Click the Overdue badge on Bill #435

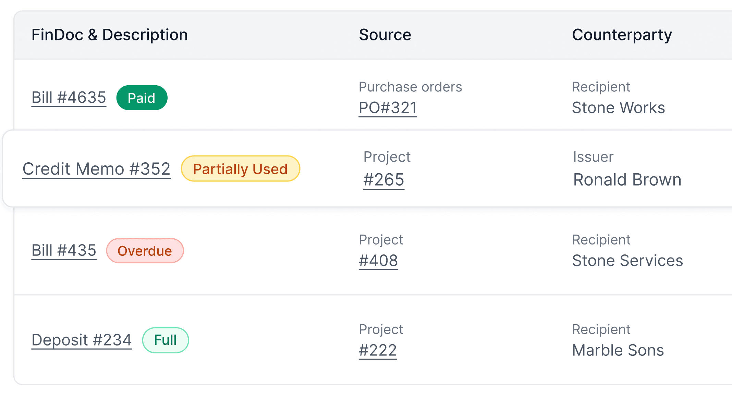pos(145,250)
